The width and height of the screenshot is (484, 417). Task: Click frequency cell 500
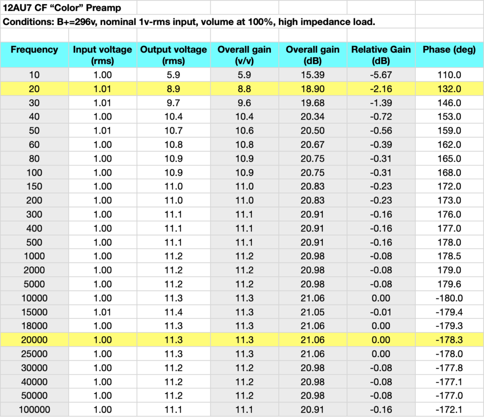pyautogui.click(x=34, y=242)
